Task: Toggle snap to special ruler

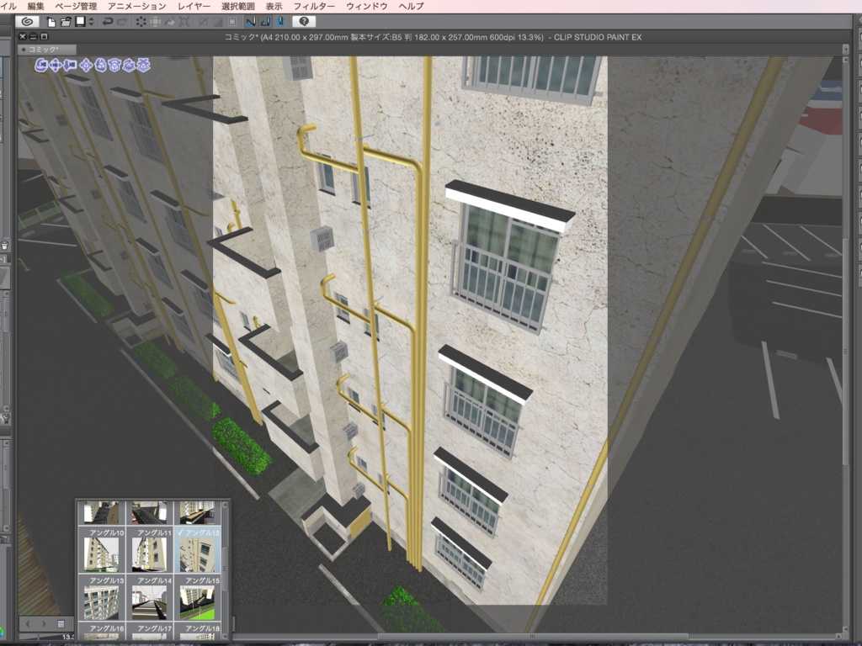Action: (264, 23)
